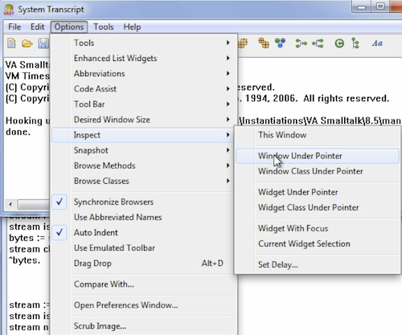
Task: Click the VAST app icon in title bar
Action: click(x=9, y=10)
